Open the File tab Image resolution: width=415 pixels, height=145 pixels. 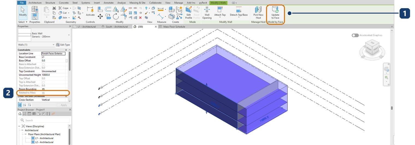coord(22,2)
